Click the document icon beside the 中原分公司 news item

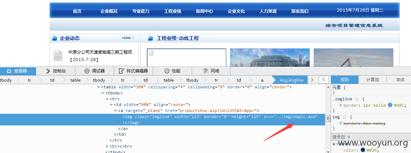pos(58,55)
